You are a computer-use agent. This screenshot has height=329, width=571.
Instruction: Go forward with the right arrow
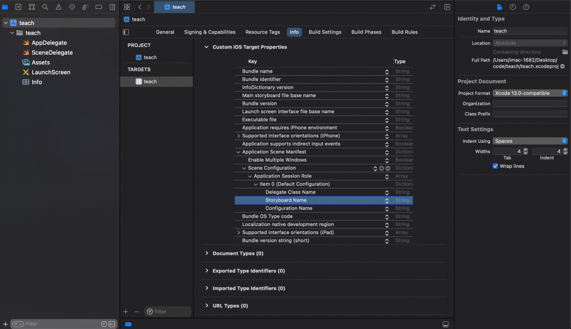(x=148, y=7)
